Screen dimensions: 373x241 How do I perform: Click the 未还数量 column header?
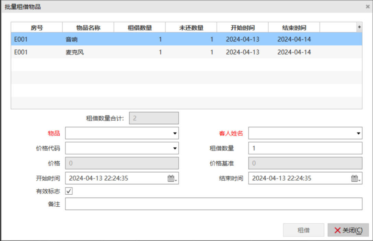tap(191, 28)
